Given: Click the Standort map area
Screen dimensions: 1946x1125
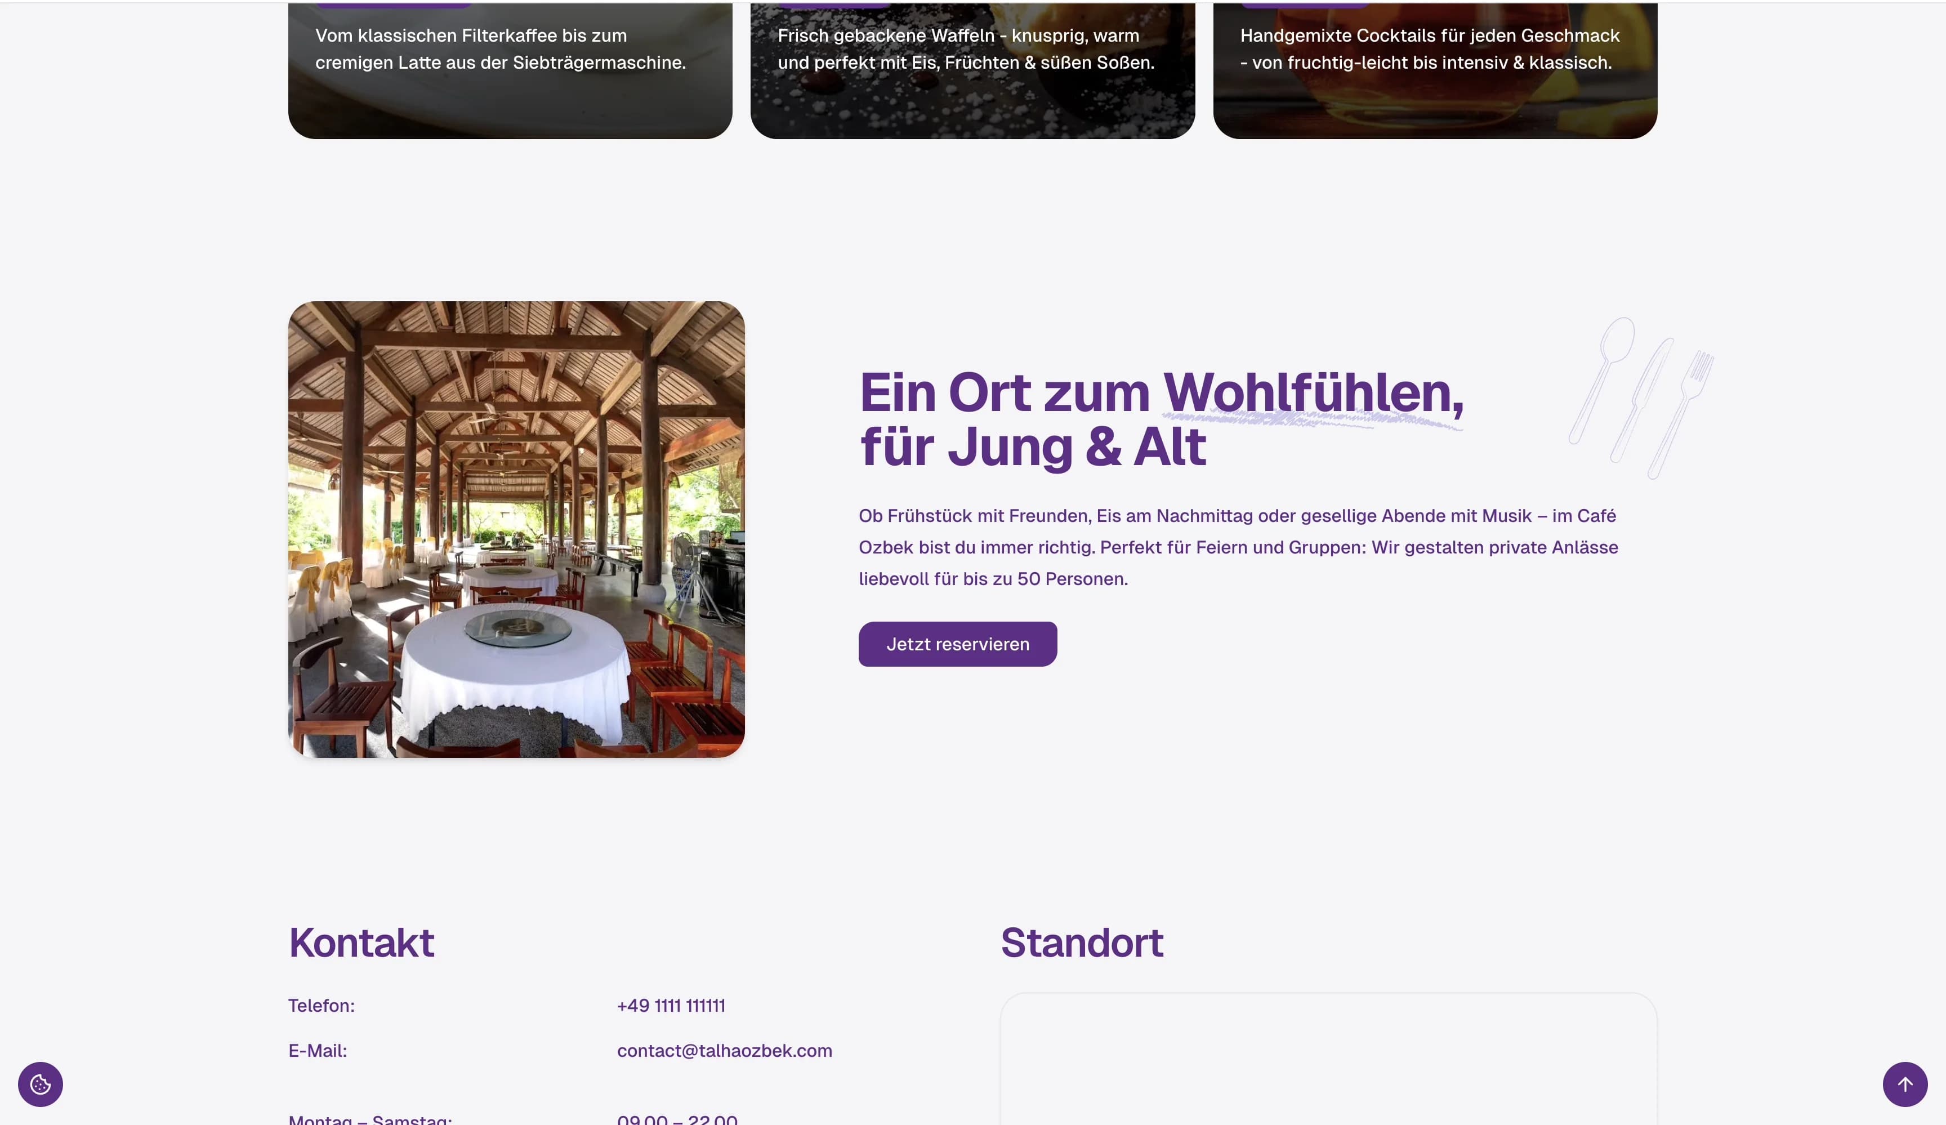Looking at the screenshot, I should (x=1328, y=1062).
